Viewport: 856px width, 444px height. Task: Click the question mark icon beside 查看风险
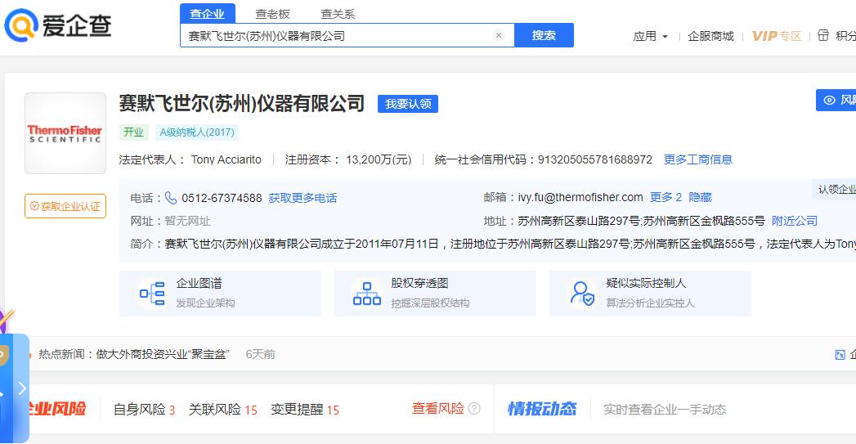(475, 409)
